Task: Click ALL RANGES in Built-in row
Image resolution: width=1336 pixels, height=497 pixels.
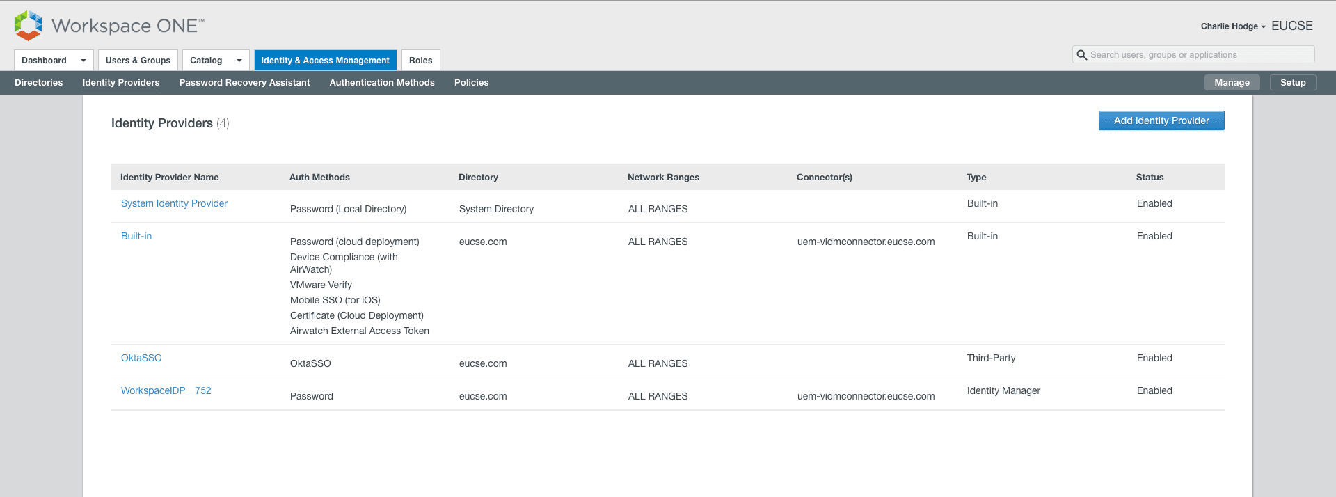Action: (658, 242)
